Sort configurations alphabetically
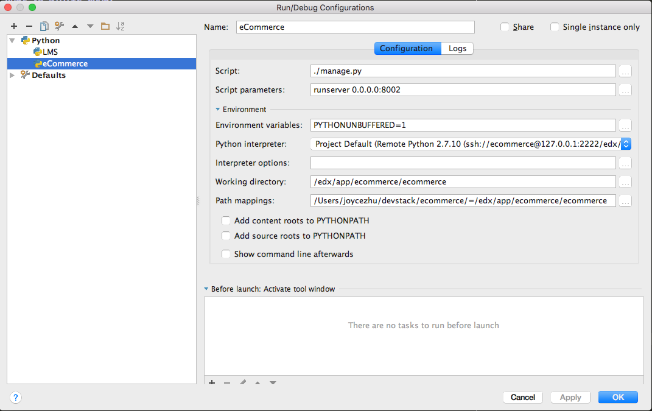This screenshot has width=652, height=411. (121, 26)
